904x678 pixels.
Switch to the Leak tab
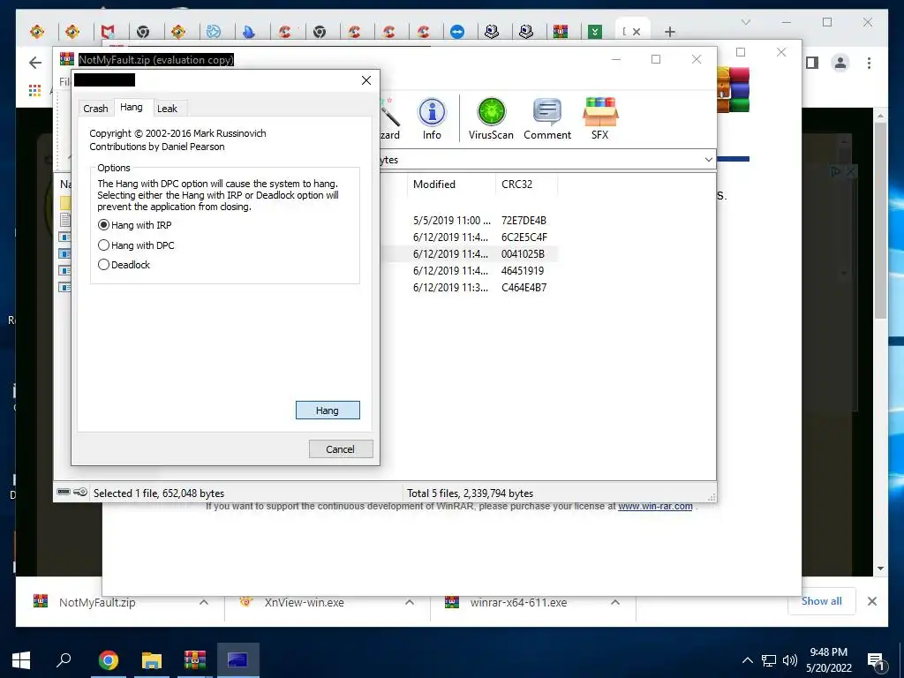click(x=167, y=109)
